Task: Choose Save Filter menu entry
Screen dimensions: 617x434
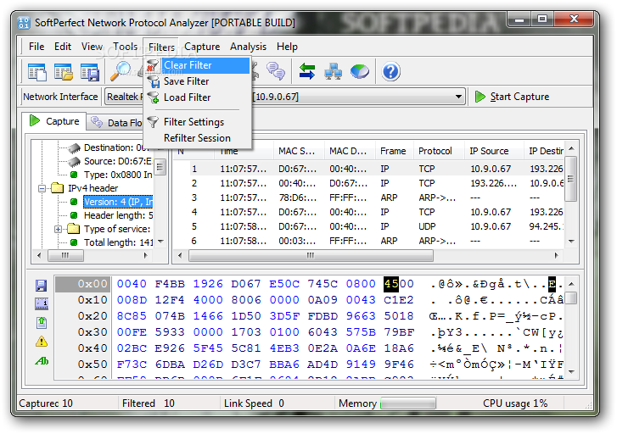Action: click(198, 81)
